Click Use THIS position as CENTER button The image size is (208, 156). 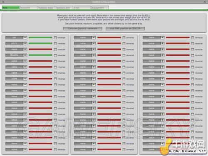coord(125,28)
